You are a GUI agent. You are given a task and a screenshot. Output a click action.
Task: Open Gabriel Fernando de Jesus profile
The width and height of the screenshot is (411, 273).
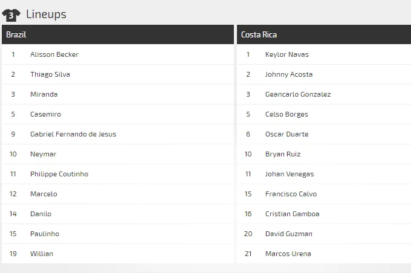coord(73,134)
